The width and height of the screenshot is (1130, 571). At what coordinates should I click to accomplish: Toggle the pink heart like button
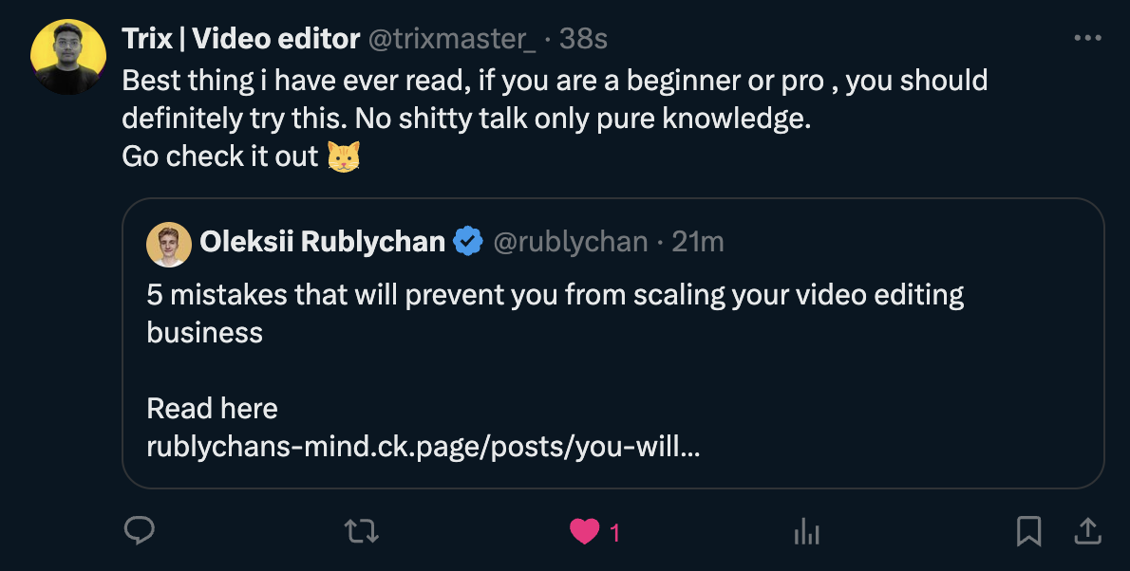click(584, 533)
